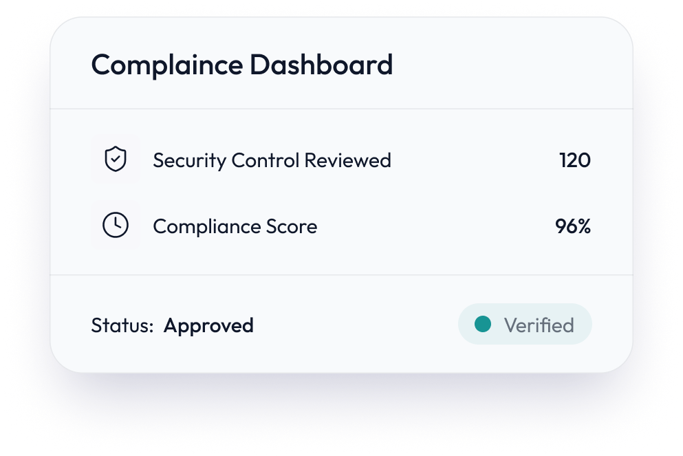The height and width of the screenshot is (456, 683).
Task: Click the 96% compliance score value
Action: coord(572,227)
